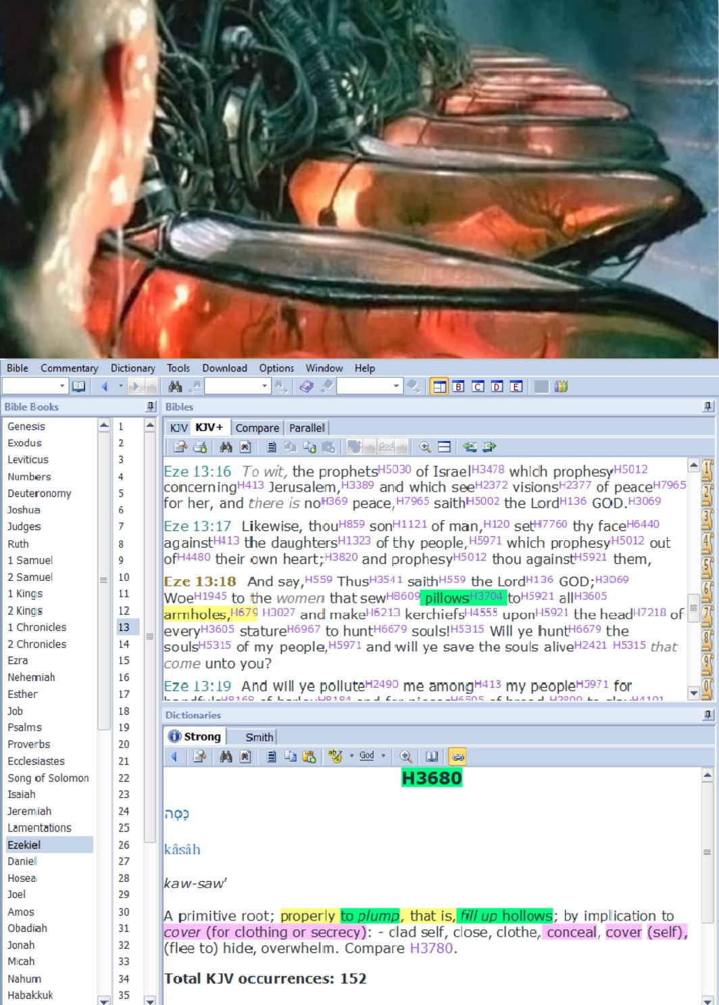This screenshot has height=1005, width=719.
Task: Jump to bookmark 1 on right strip
Action: click(x=708, y=469)
